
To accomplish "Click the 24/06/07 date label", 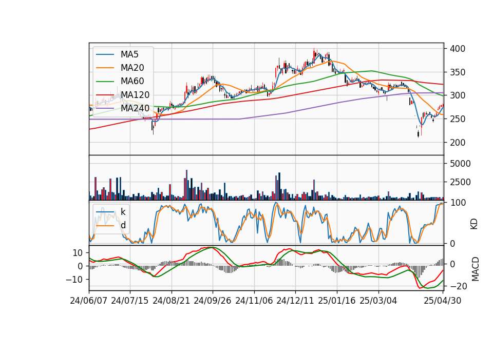I will tap(89, 301).
